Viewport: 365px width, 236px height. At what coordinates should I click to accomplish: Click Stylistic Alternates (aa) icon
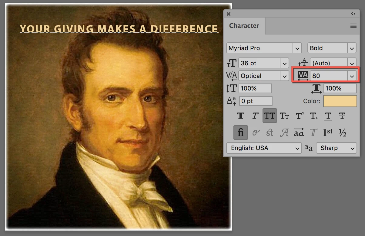(x=299, y=133)
